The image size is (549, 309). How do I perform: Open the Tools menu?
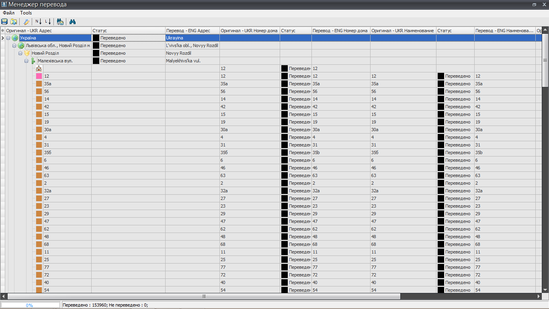point(26,13)
